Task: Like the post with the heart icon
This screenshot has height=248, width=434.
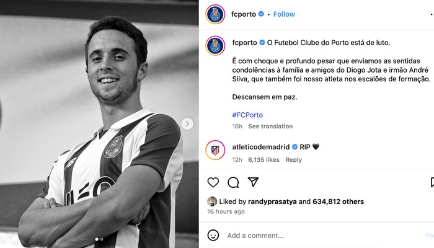Action: coord(213,182)
